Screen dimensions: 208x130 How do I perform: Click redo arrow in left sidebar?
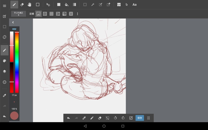(x=4, y=106)
